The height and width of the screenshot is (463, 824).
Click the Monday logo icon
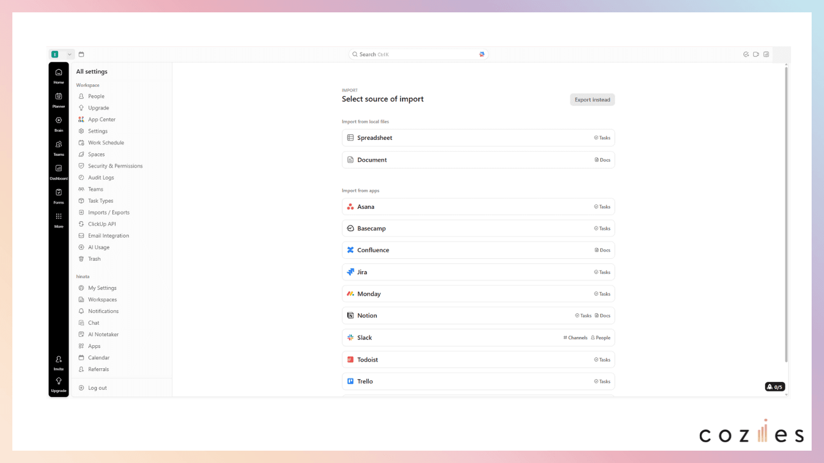pyautogui.click(x=350, y=294)
